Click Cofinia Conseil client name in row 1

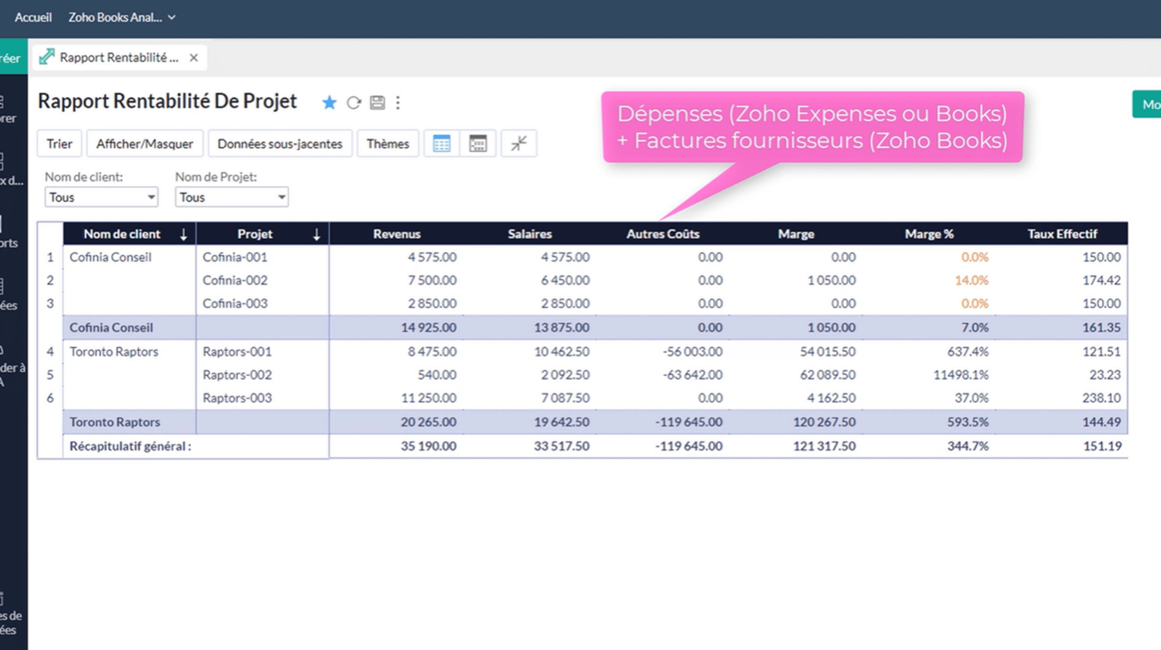coord(111,257)
